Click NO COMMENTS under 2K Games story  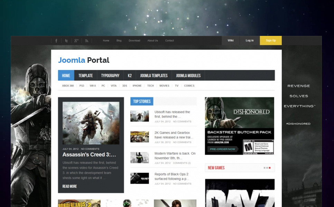[x=182, y=142]
